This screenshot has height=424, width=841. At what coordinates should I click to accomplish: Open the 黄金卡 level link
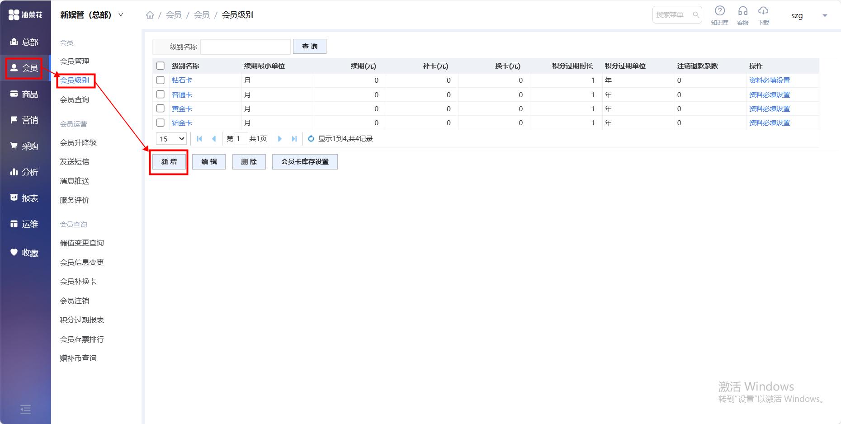pos(182,108)
